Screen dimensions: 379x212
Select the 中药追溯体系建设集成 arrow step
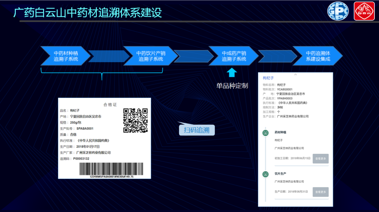[x=318, y=56]
